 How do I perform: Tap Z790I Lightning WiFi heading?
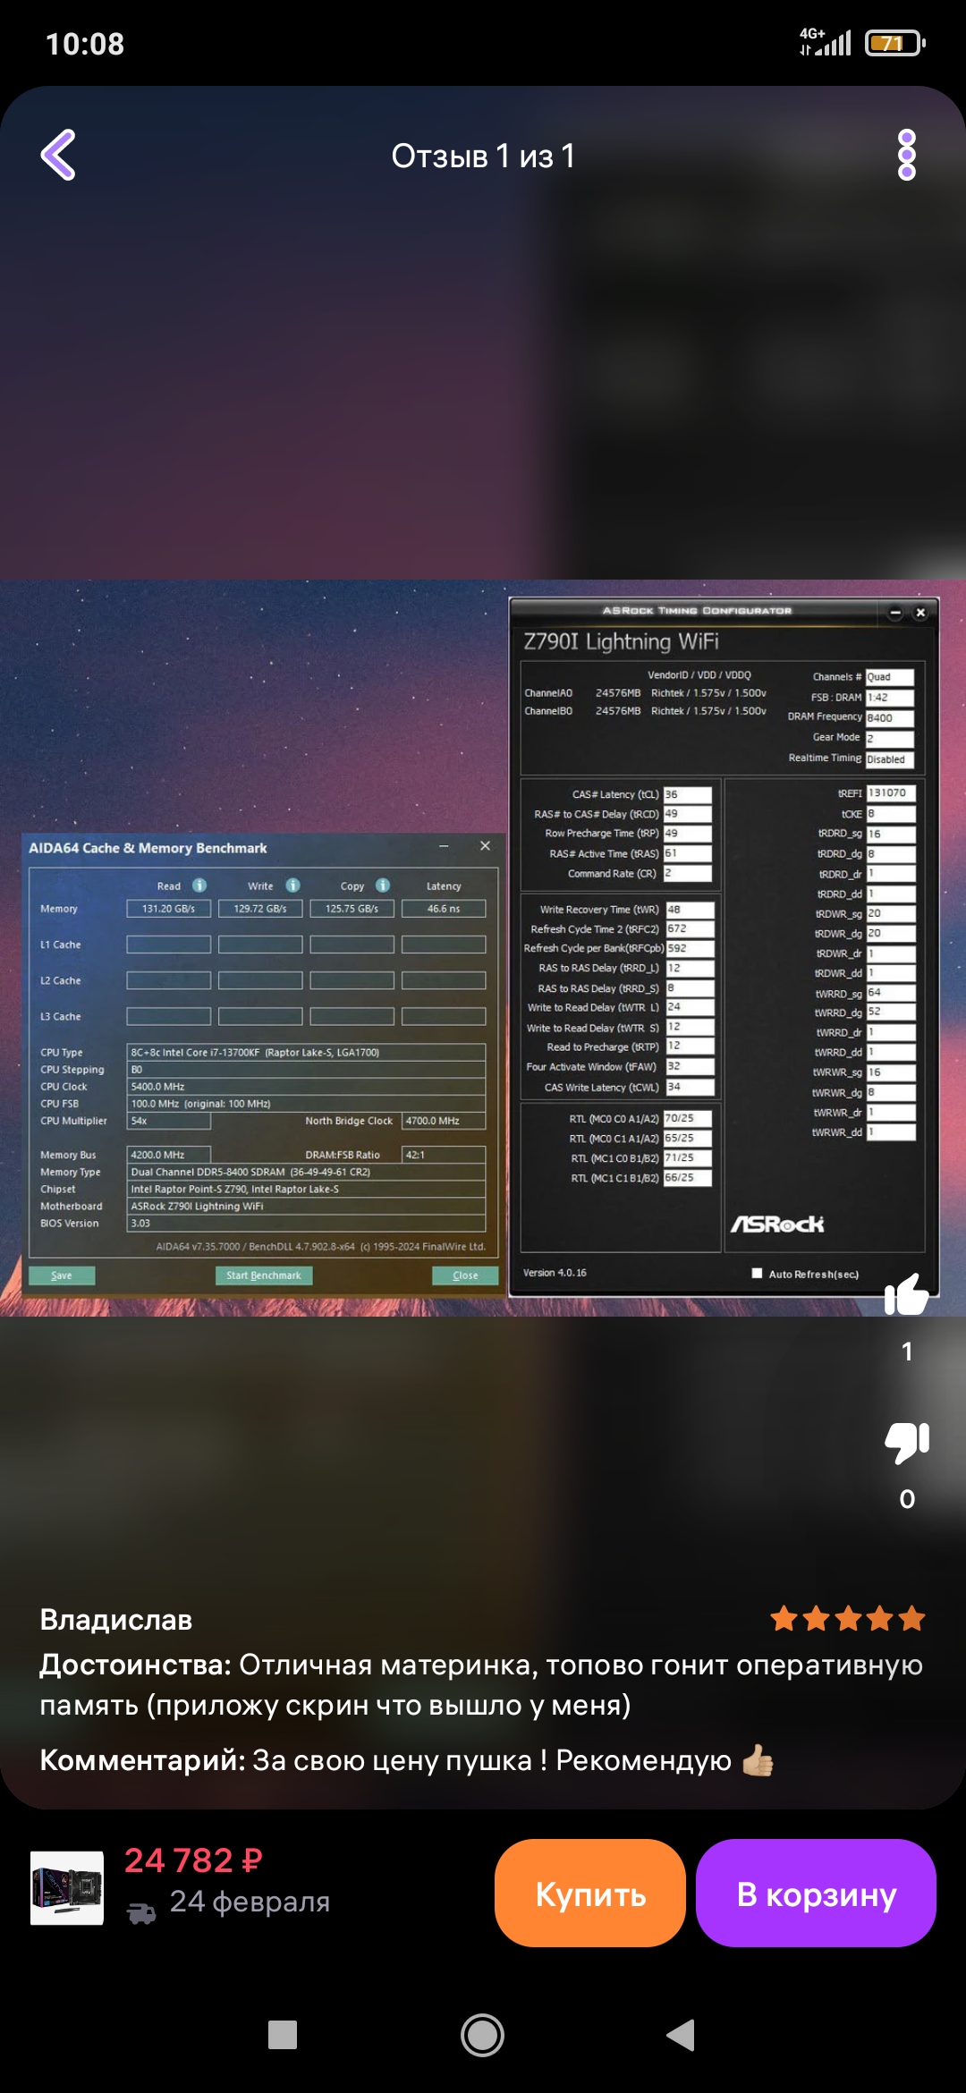(621, 641)
